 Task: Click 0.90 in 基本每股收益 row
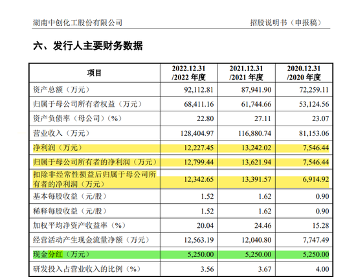coord(322,197)
